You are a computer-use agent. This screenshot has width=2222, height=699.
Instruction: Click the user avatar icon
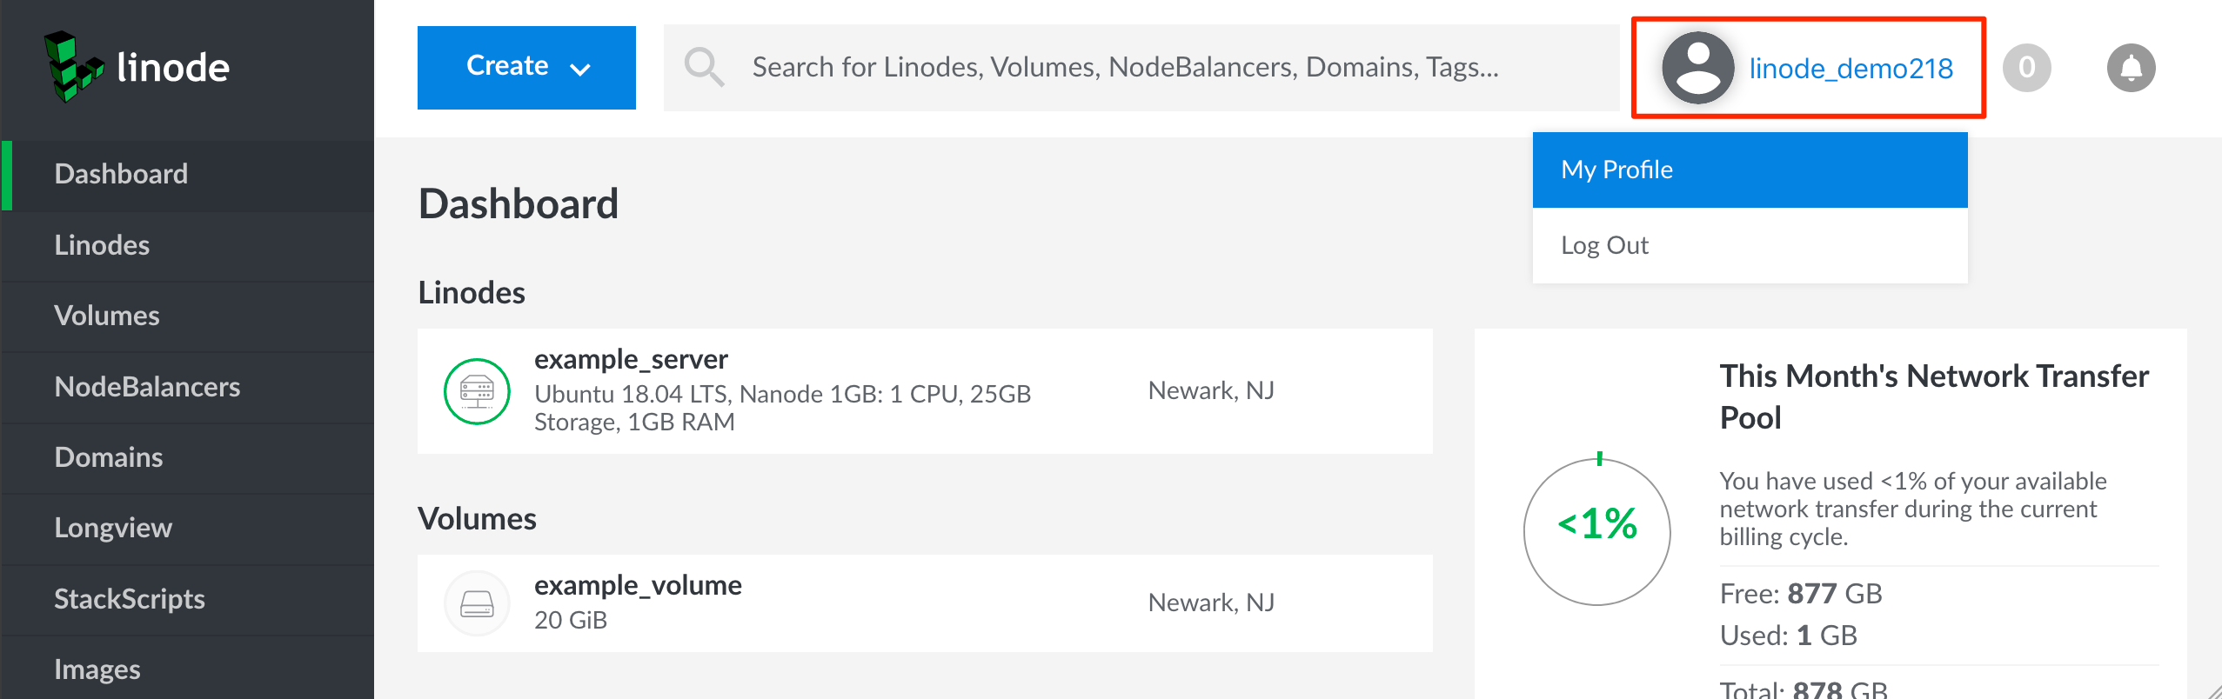point(1697,68)
